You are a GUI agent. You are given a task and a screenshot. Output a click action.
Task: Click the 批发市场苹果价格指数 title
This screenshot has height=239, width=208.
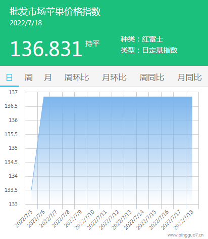point(55,12)
